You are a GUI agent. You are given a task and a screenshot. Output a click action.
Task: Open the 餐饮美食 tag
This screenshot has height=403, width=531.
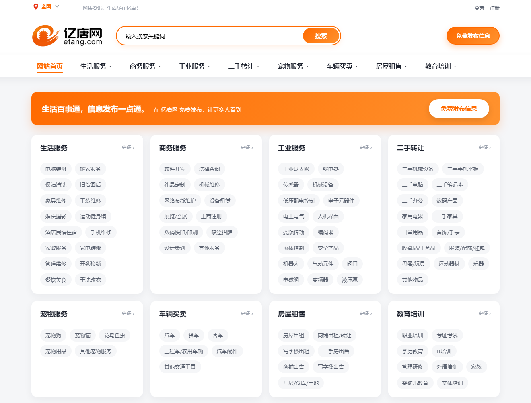point(56,280)
